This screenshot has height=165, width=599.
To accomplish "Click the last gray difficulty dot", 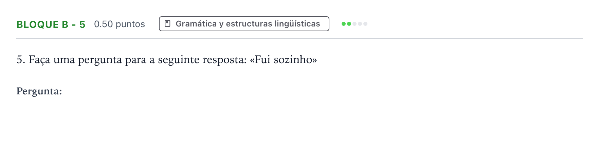I will [365, 24].
